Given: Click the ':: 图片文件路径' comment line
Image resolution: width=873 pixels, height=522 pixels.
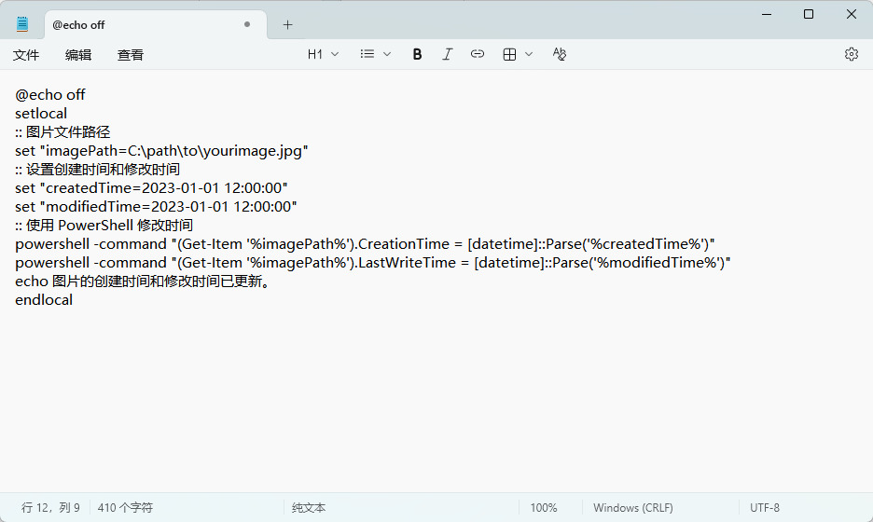Looking at the screenshot, I should (x=62, y=131).
